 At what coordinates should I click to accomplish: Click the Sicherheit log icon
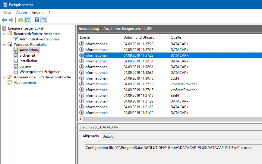pos(16,55)
